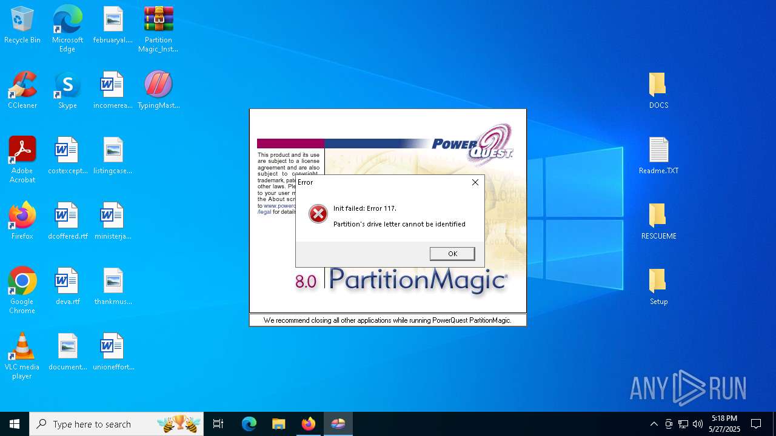Select 'Init failed: Error 117.' text
Image resolution: width=776 pixels, height=436 pixels.
pyautogui.click(x=365, y=208)
